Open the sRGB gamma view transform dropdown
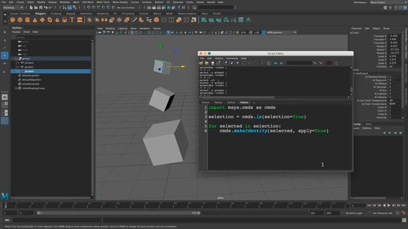Viewport: 408px width, 229px height. (x=282, y=32)
